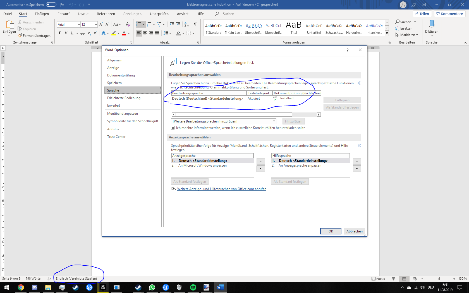This screenshot has width=469, height=293.
Task: Toggle the Automatisches Speichern switch
Action: click(51, 4)
